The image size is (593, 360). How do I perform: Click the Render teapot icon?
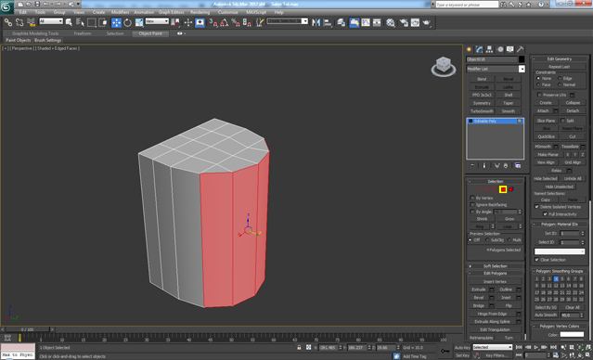click(x=427, y=22)
